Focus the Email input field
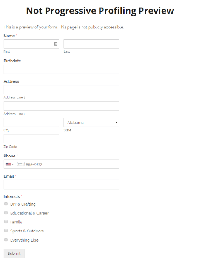 coord(62,184)
